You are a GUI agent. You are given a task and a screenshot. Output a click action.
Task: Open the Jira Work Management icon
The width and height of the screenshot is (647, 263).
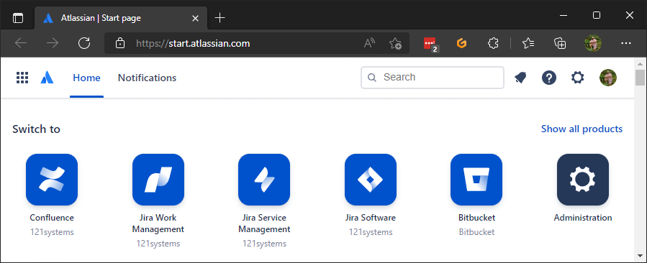click(158, 180)
